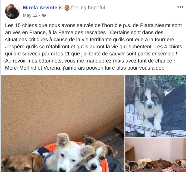This screenshot has width=186, height=172.
Task: Click the 'Merci Morlind et Verena' line
Action: (x=85, y=68)
